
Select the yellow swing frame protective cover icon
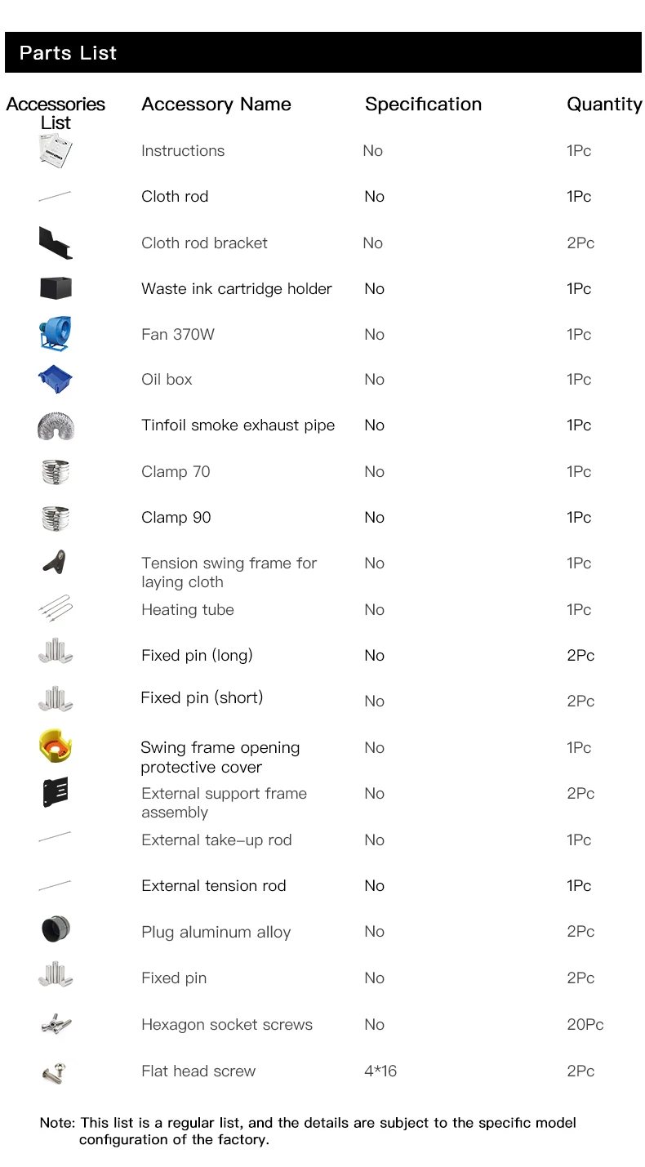[x=56, y=746]
